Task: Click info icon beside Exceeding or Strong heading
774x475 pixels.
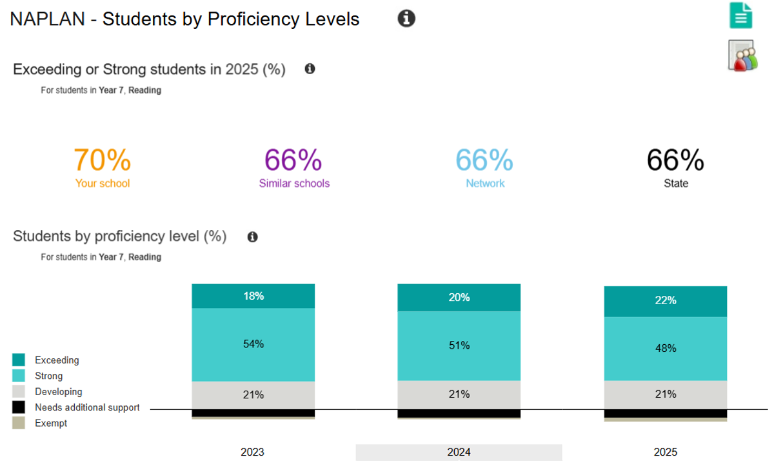Action: (x=310, y=69)
